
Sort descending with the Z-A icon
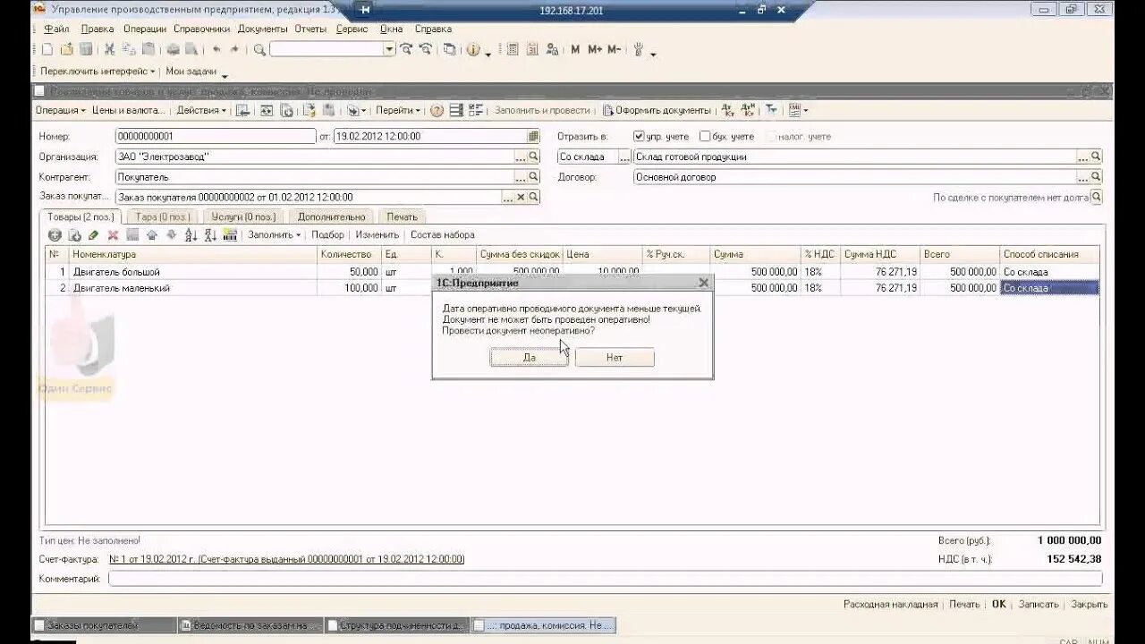pos(210,235)
